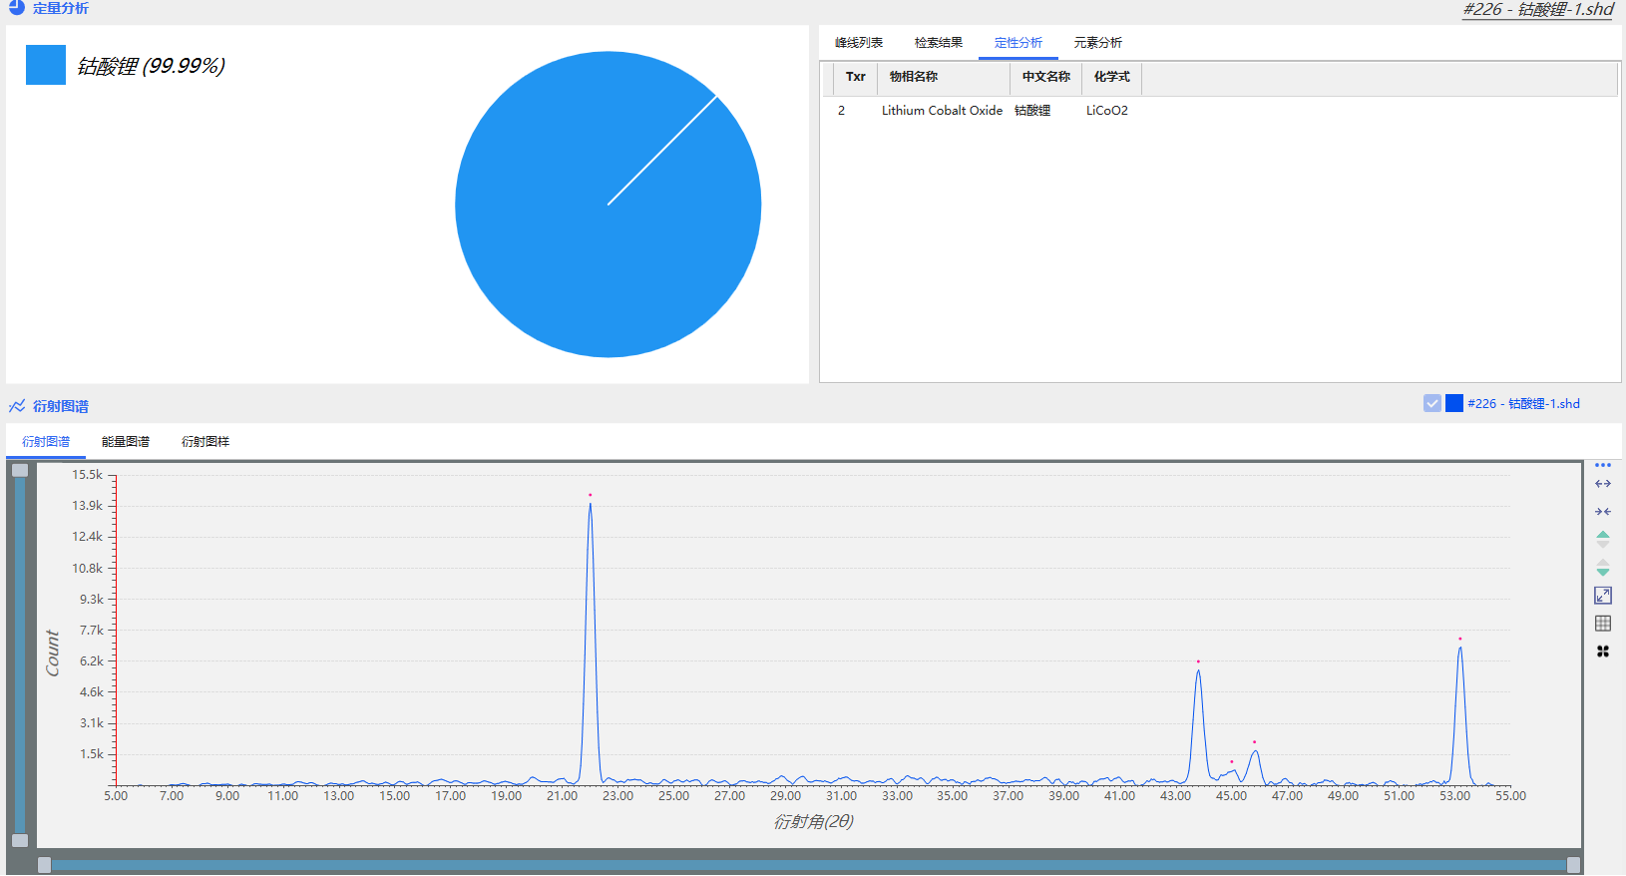Select the 衍射图样 tab
The width and height of the screenshot is (1626, 876).
[x=205, y=442]
